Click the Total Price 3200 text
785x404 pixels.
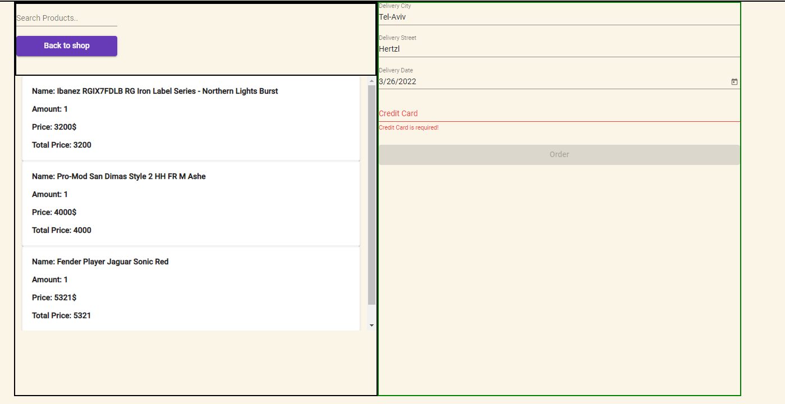62,145
